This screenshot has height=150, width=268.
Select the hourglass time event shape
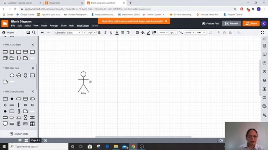click(x=26, y=117)
